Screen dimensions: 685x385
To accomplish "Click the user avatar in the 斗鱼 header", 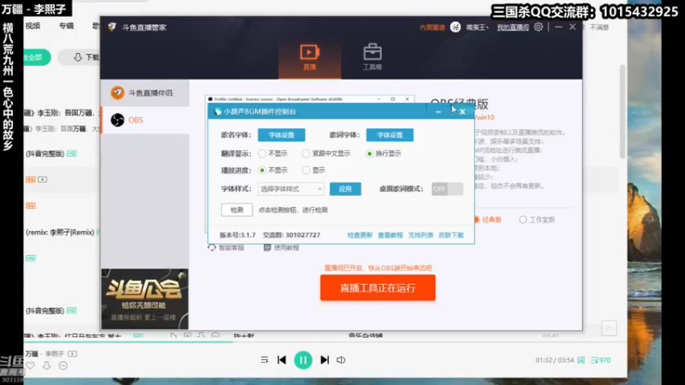I will coord(456,27).
